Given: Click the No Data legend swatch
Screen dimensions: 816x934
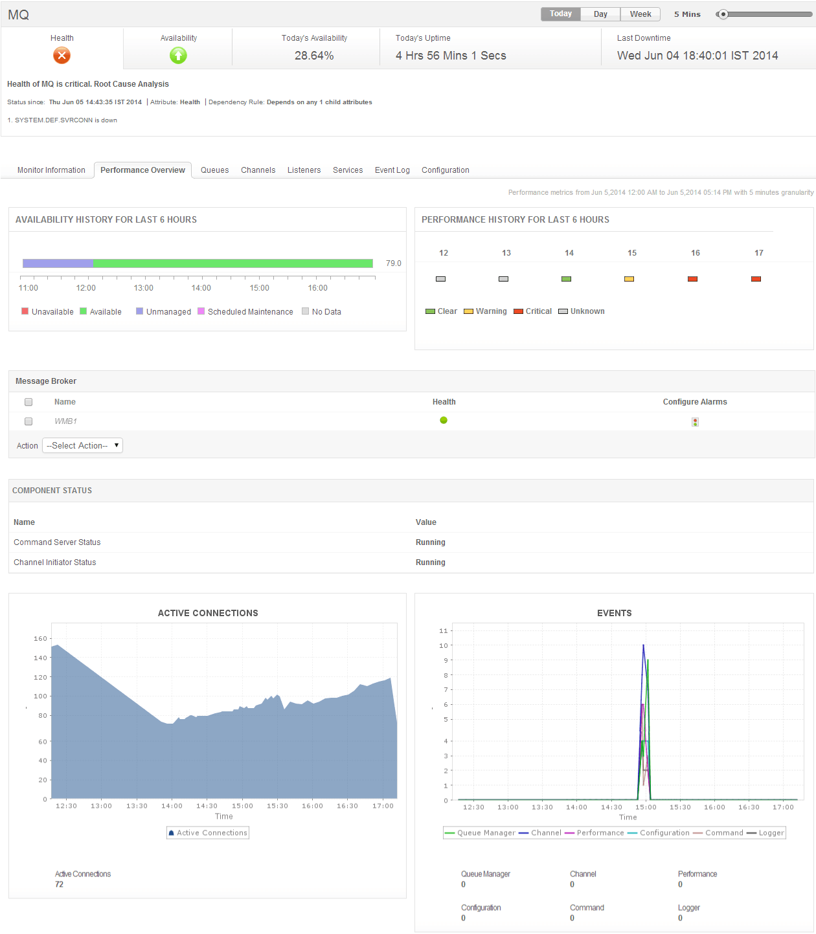Looking at the screenshot, I should point(305,311).
